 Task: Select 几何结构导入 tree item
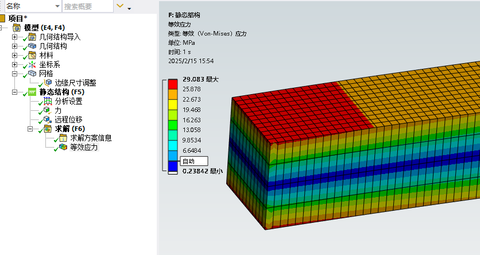[x=60, y=37]
